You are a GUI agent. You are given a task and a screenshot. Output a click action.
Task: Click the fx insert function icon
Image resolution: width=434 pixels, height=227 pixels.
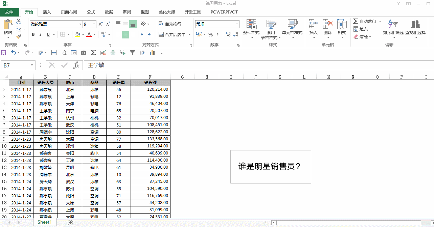pos(77,65)
